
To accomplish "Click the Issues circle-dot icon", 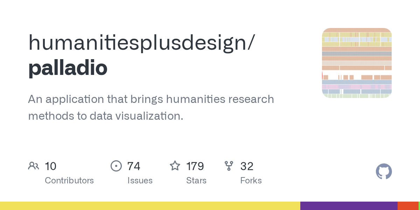I will coord(116,166).
